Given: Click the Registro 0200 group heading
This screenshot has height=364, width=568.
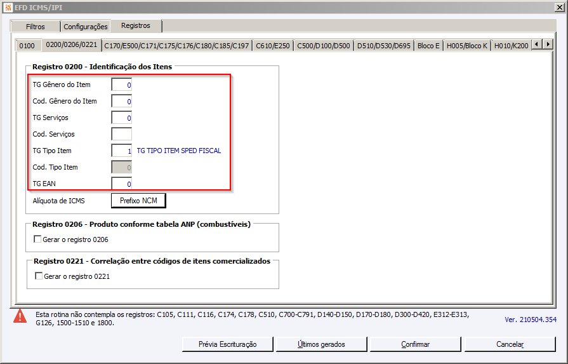Looking at the screenshot, I should [102, 66].
